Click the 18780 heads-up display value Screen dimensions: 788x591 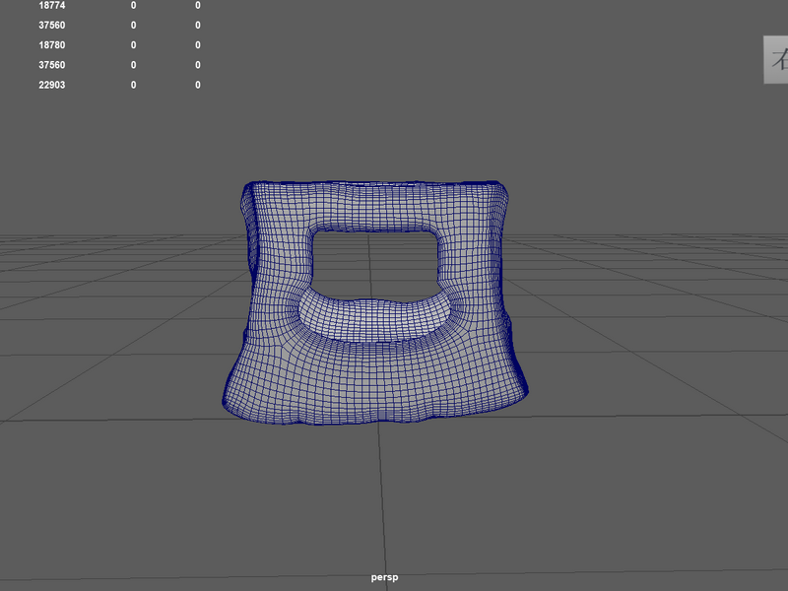52,45
